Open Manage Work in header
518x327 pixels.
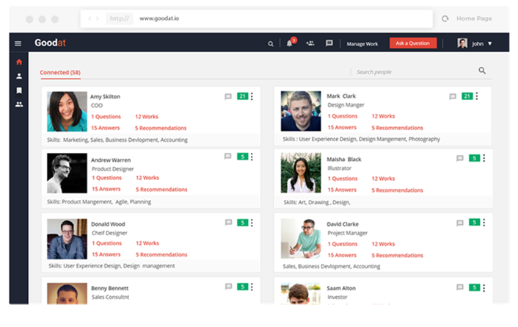(x=362, y=43)
